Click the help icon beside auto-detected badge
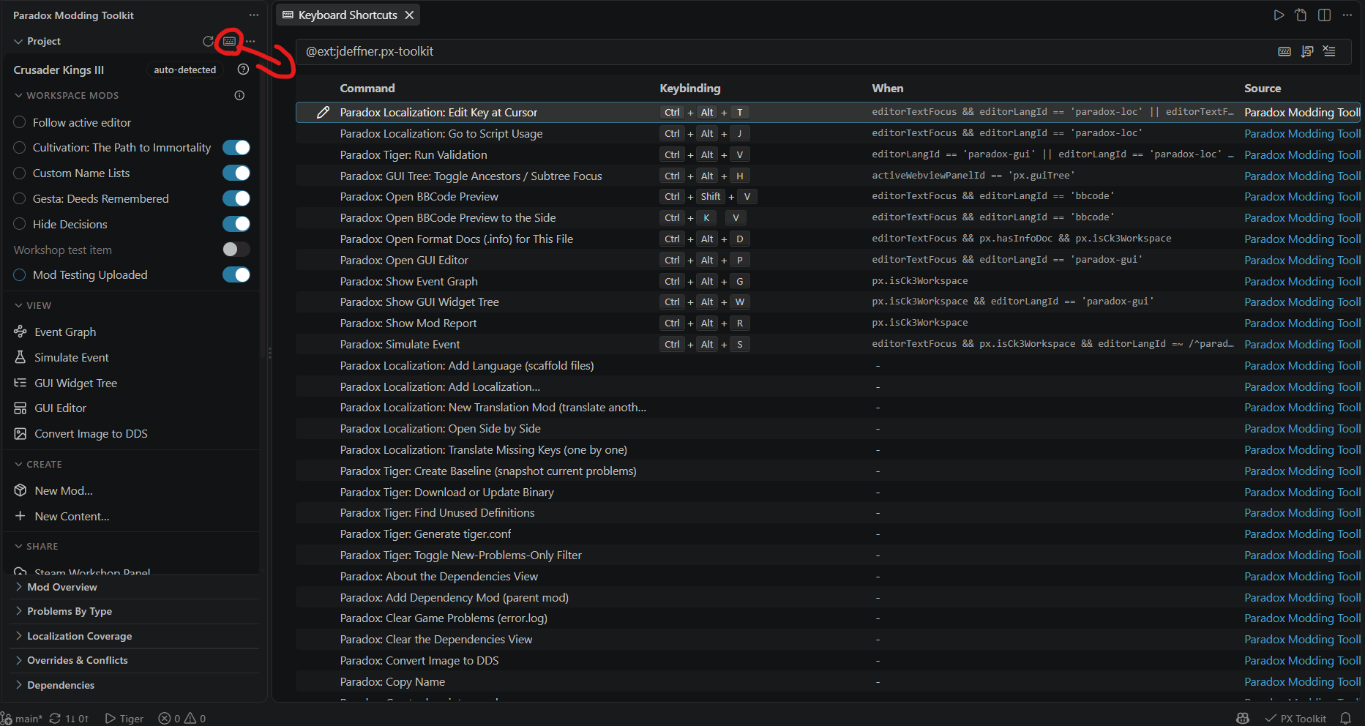This screenshot has width=1365, height=726. [243, 70]
